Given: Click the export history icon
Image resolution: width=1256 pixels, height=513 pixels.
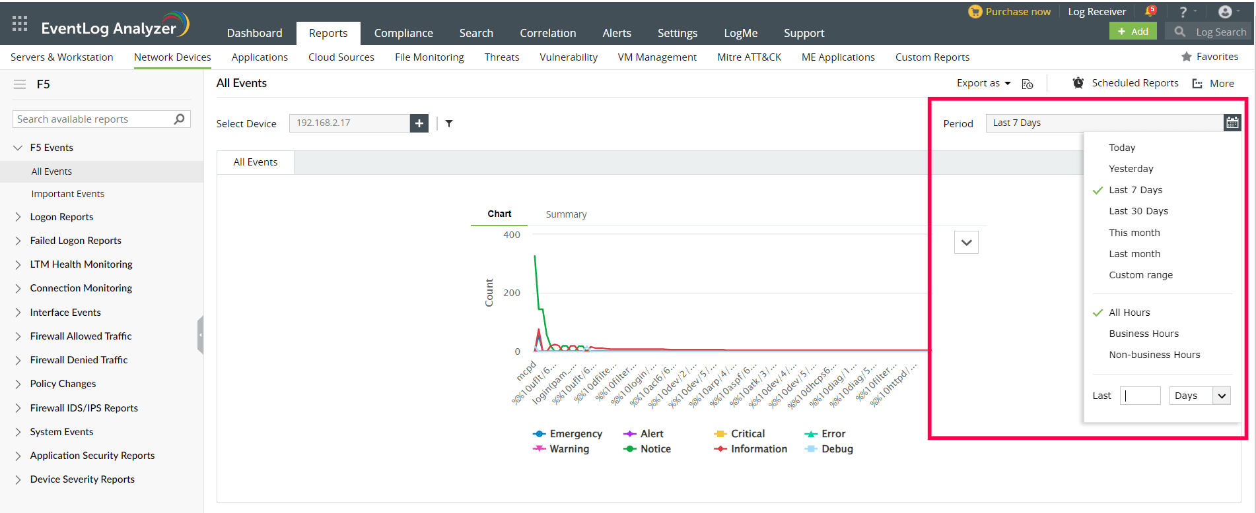Looking at the screenshot, I should (1028, 84).
